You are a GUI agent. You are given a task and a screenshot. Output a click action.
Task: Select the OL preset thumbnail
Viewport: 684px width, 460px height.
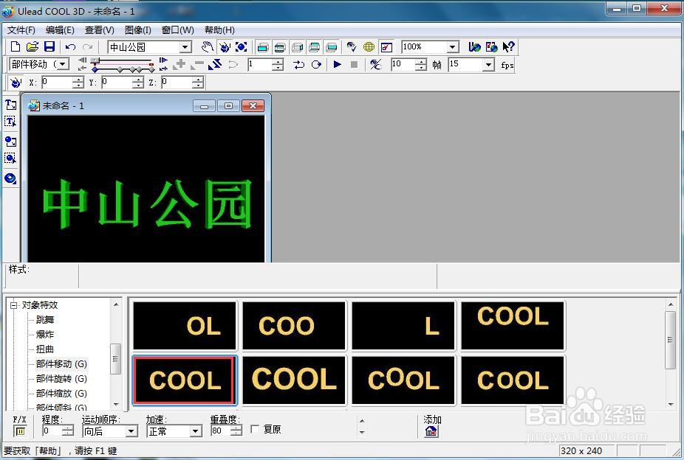point(185,325)
